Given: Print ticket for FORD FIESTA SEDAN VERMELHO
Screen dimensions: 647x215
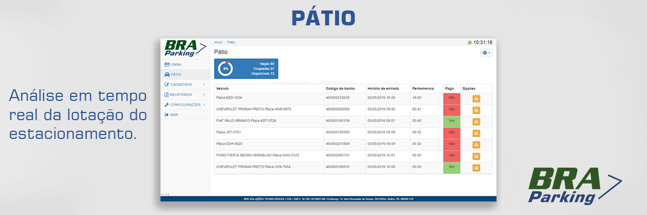Looking at the screenshot, I should click(x=476, y=156).
